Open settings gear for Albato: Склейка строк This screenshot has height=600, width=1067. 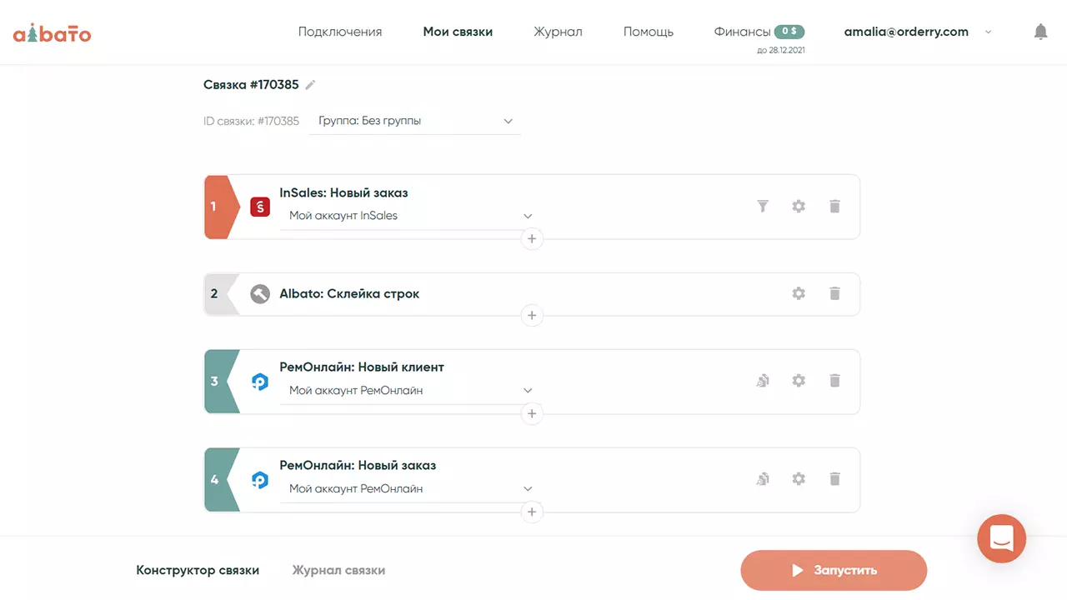799,293
